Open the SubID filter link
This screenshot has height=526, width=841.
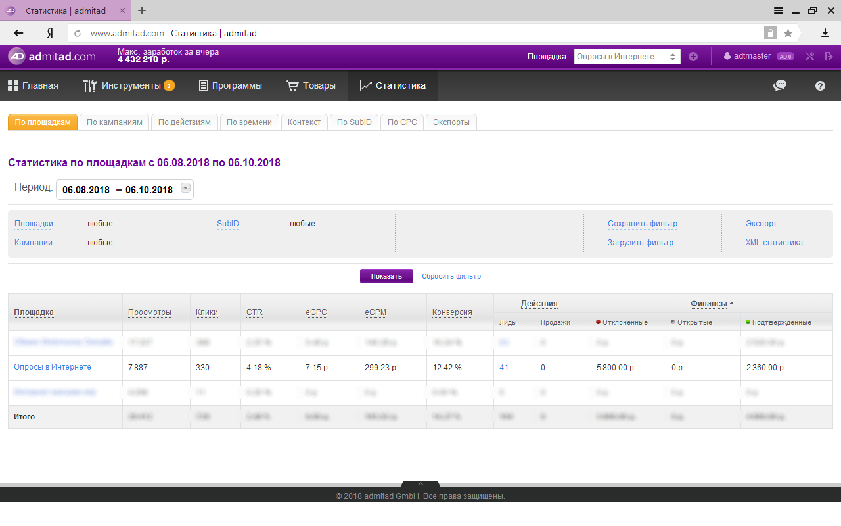tap(228, 224)
